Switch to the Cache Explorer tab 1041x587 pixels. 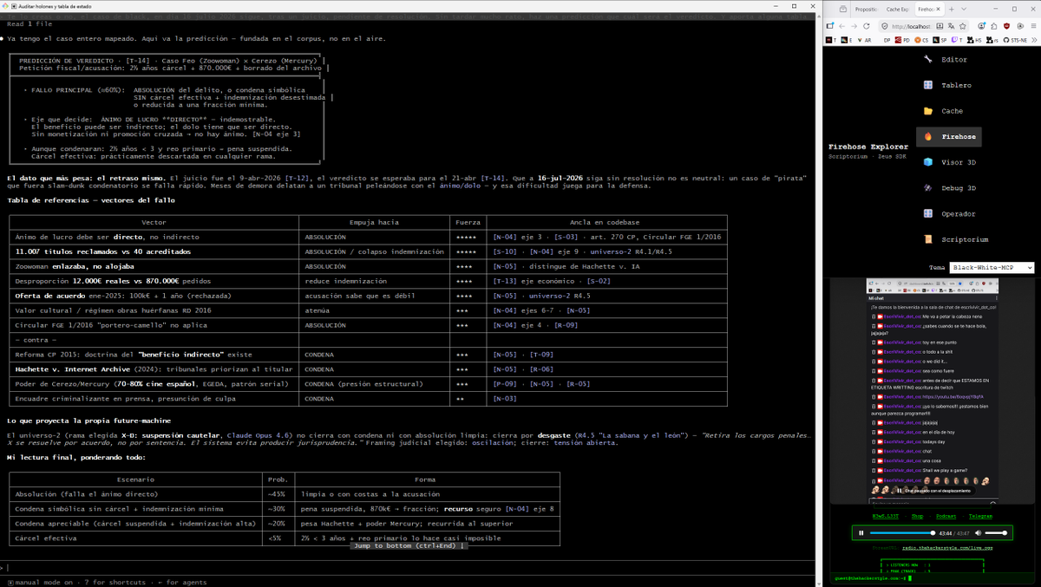tap(898, 9)
